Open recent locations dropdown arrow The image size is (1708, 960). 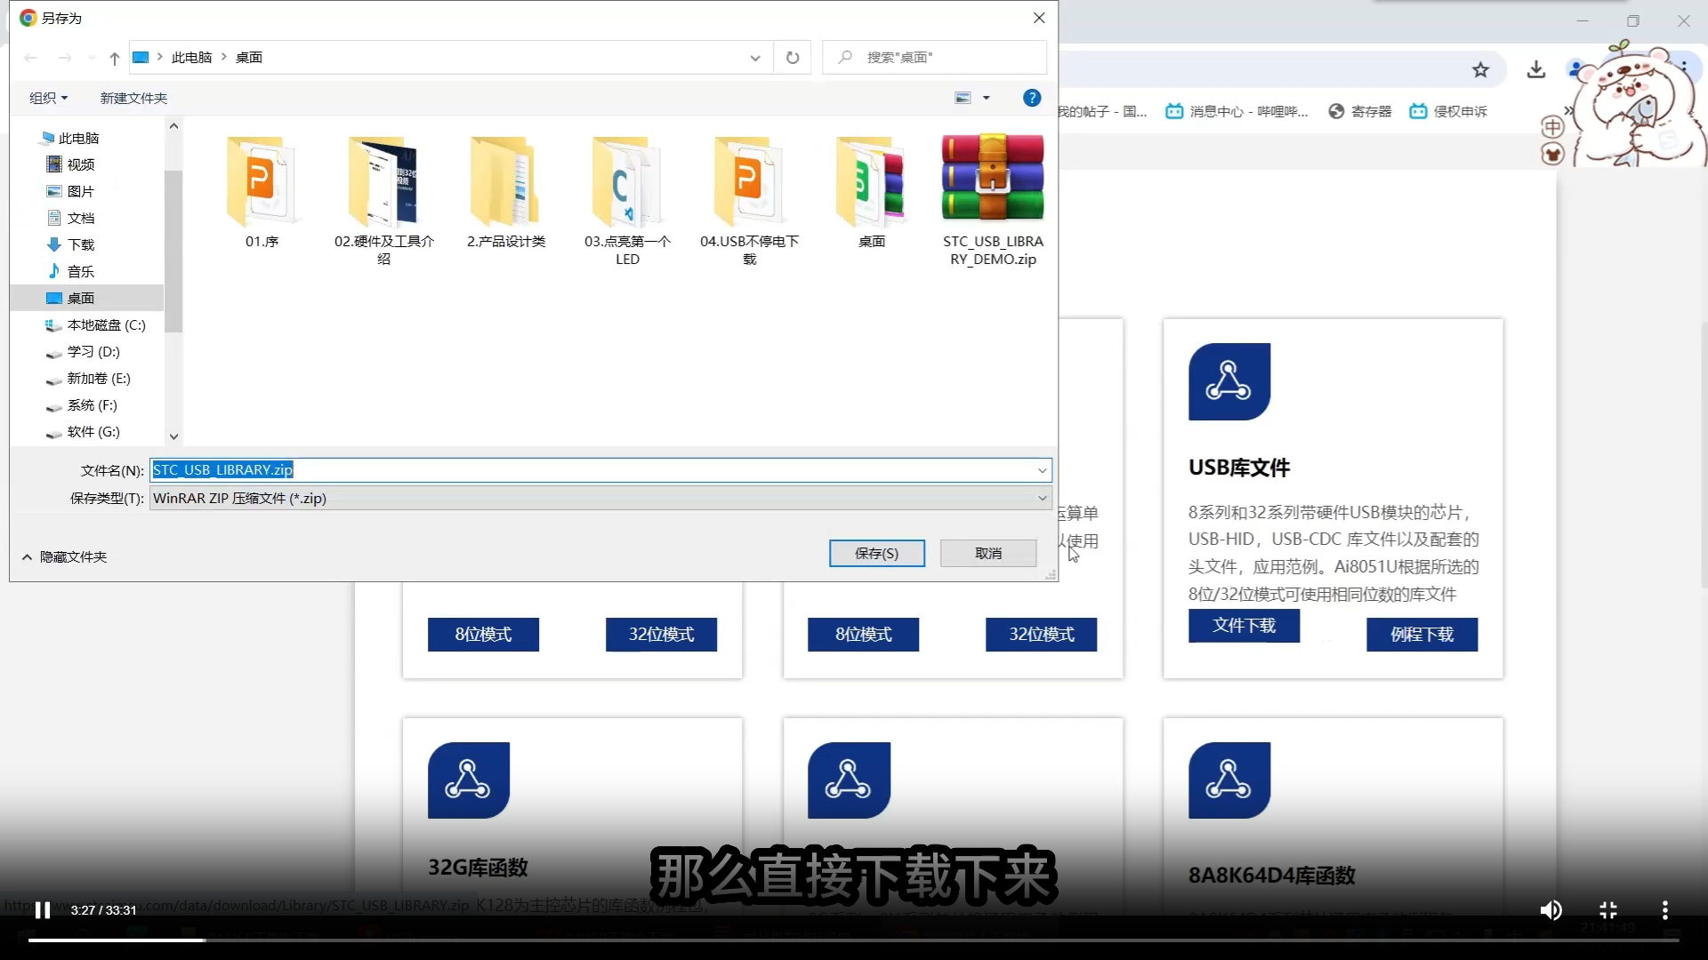[92, 58]
